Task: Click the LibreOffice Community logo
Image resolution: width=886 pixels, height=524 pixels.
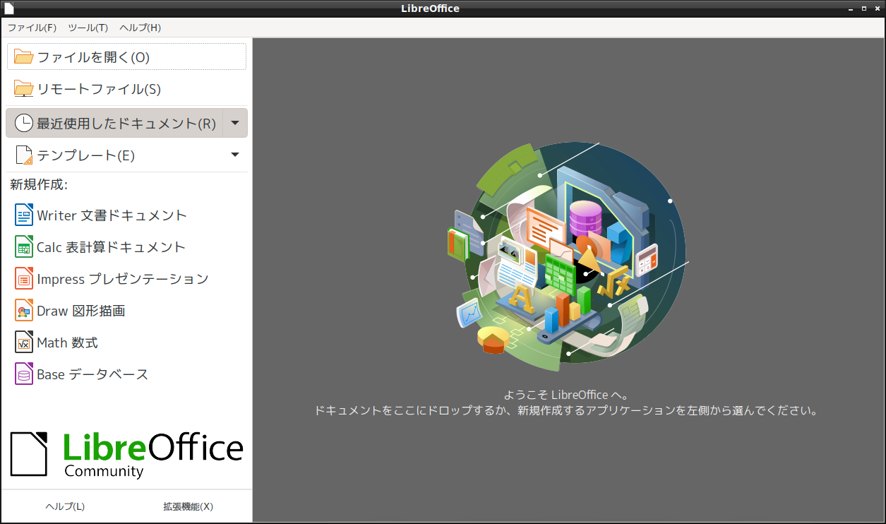Action: (126, 454)
